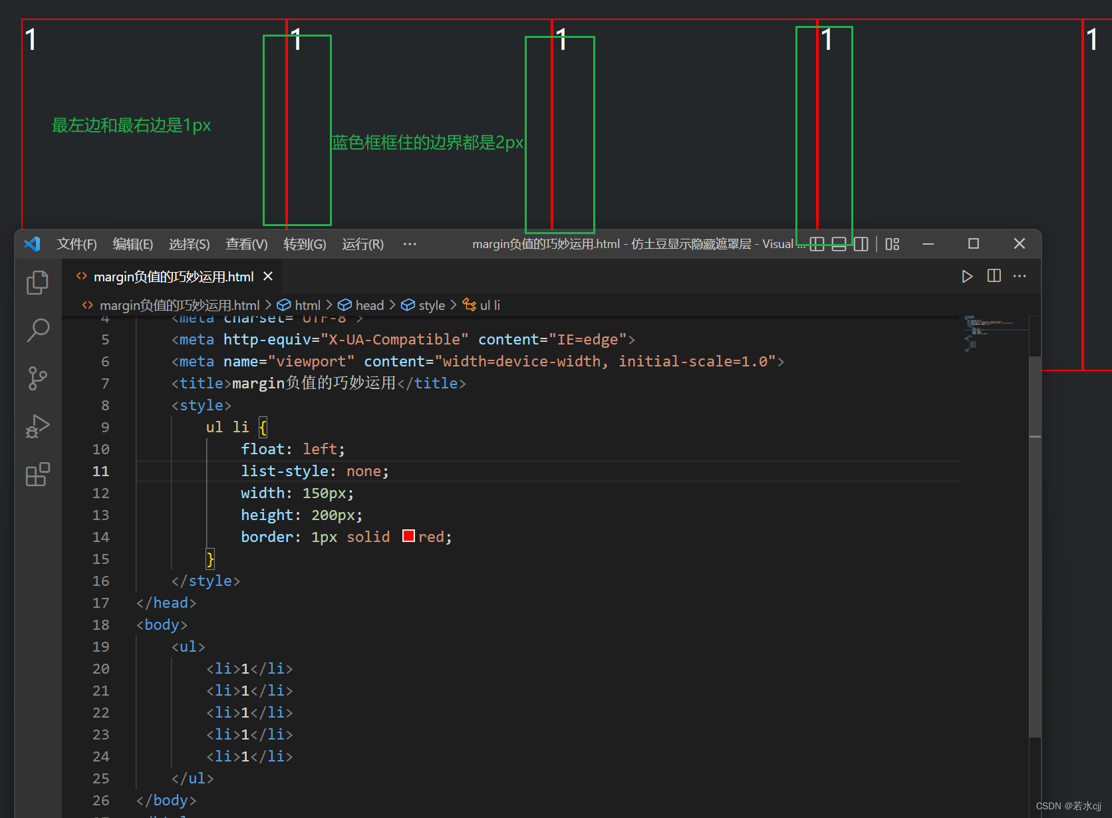Click the red color swatch on line 14

[408, 536]
